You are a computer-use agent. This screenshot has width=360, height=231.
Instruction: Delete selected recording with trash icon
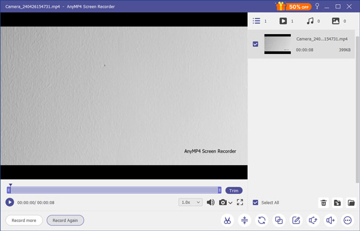click(323, 203)
